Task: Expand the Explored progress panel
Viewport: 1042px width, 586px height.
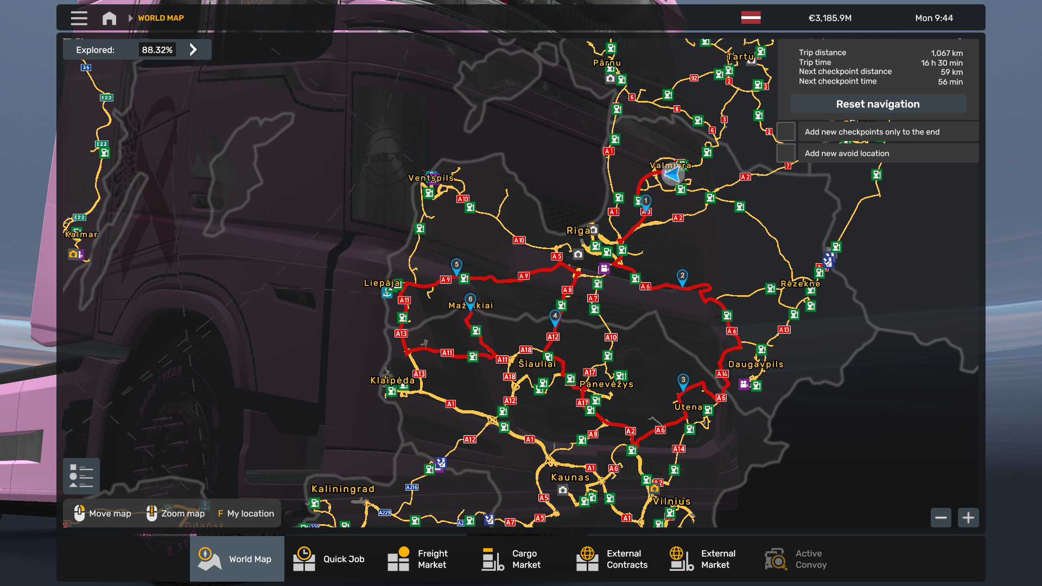Action: [x=193, y=49]
